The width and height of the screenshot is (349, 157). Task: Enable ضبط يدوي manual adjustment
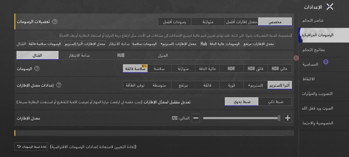(x=242, y=102)
